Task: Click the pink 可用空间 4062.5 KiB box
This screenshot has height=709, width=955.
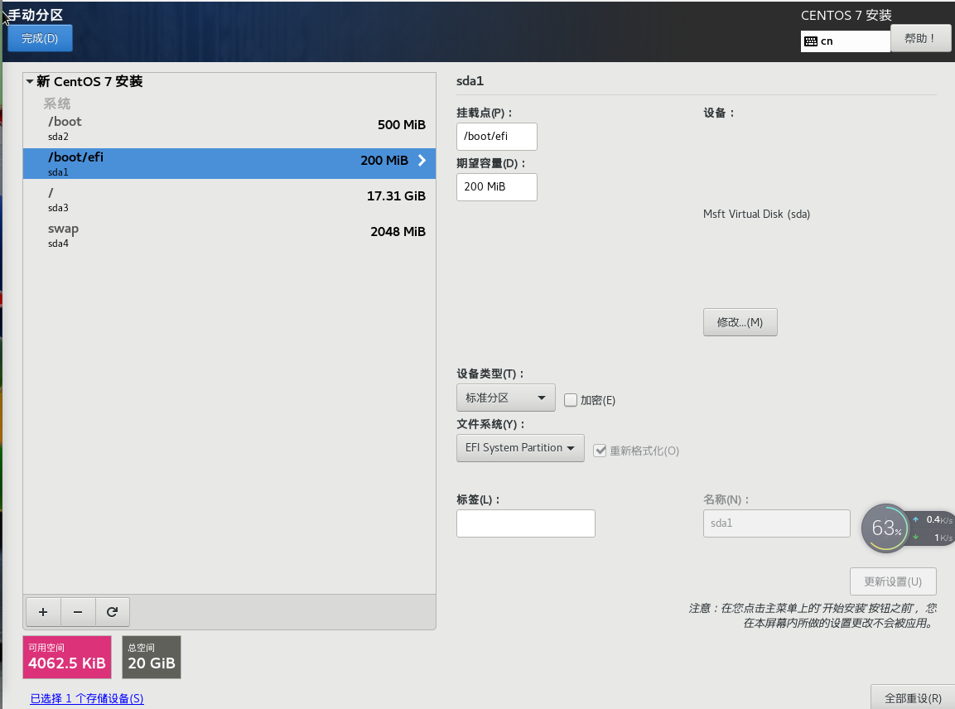Action: 67,657
